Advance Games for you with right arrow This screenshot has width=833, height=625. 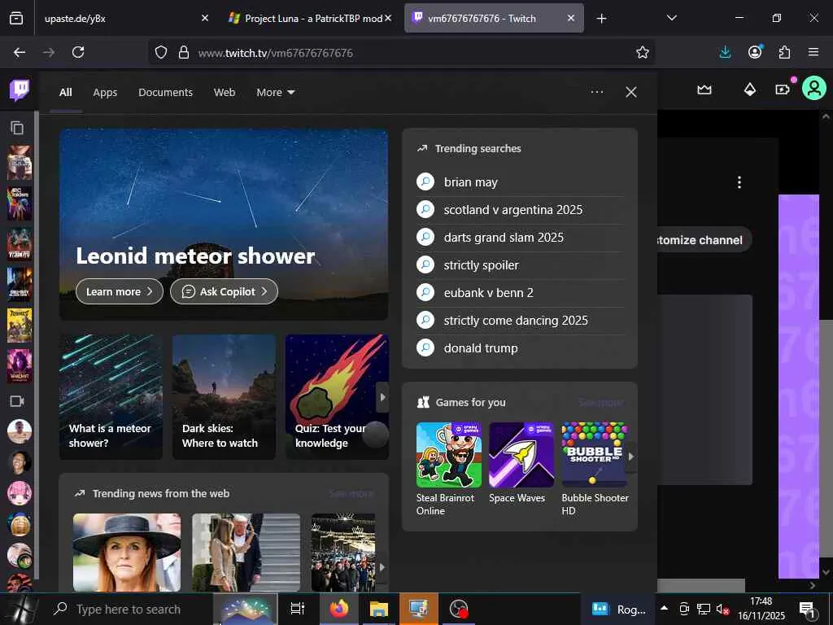click(x=631, y=456)
